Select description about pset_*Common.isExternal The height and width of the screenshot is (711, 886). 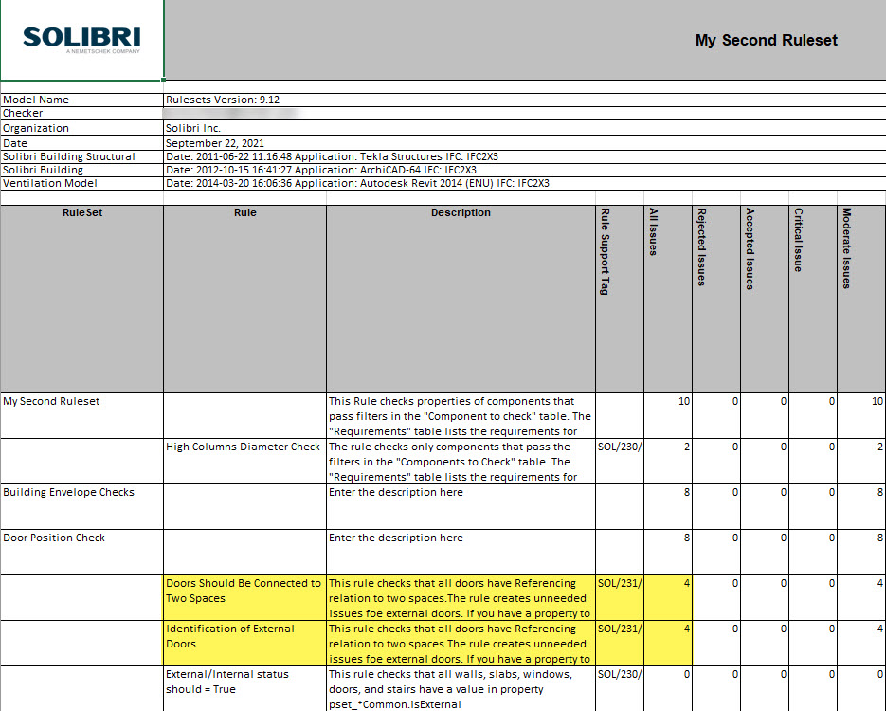click(x=461, y=689)
